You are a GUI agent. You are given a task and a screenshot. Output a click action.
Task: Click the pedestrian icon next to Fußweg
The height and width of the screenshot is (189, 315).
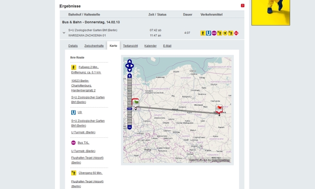coord(73,67)
